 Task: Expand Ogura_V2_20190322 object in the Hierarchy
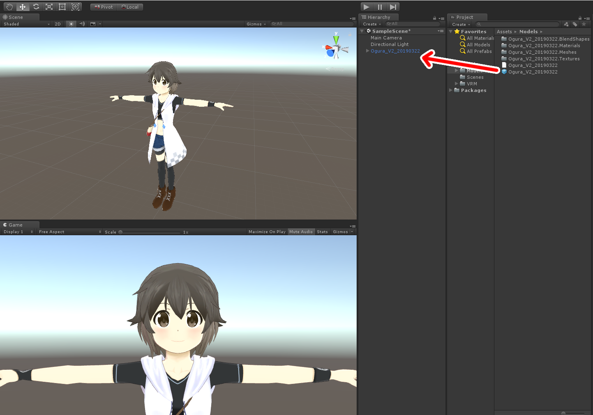pos(368,51)
